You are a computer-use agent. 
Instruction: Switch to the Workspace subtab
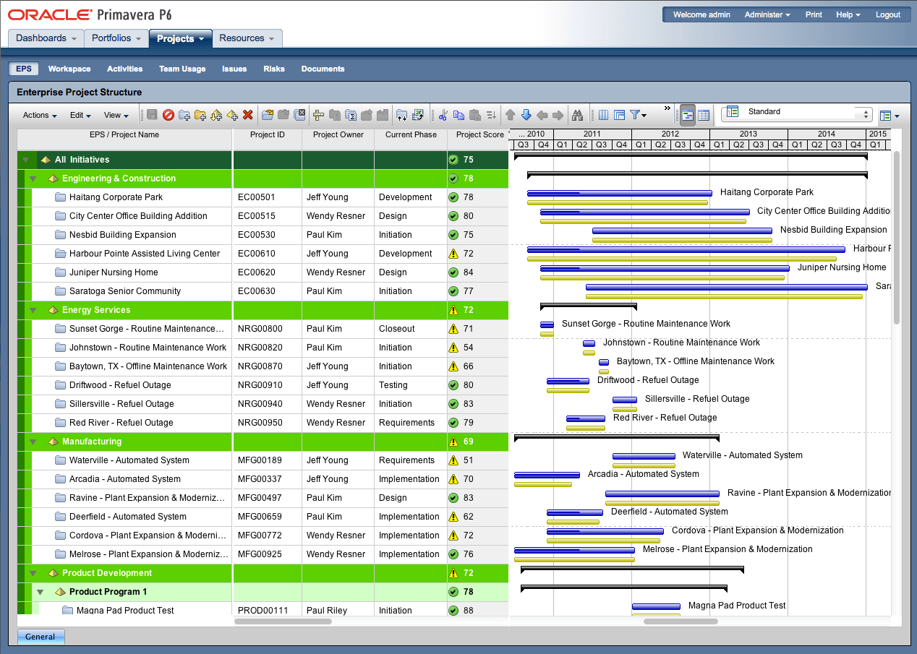point(69,69)
